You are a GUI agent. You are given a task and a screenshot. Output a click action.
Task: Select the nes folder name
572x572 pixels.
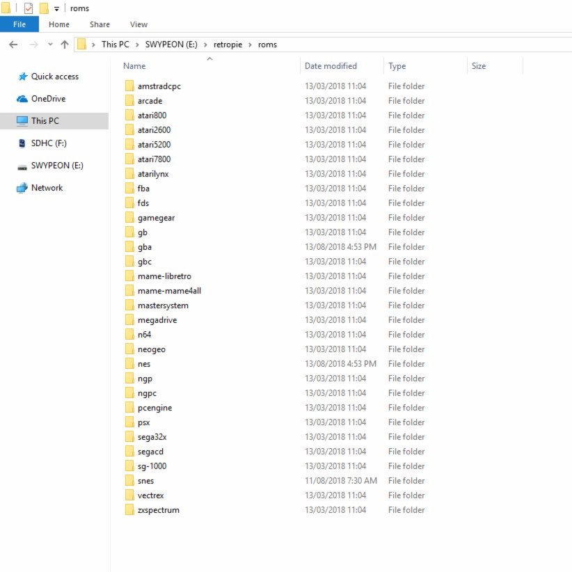(144, 364)
